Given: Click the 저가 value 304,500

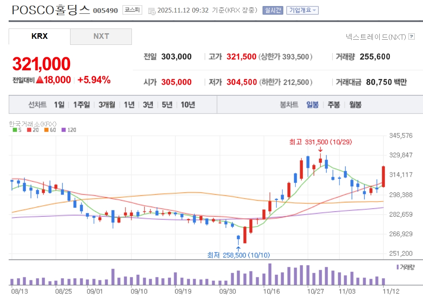Looking at the screenshot, I should [x=242, y=82].
